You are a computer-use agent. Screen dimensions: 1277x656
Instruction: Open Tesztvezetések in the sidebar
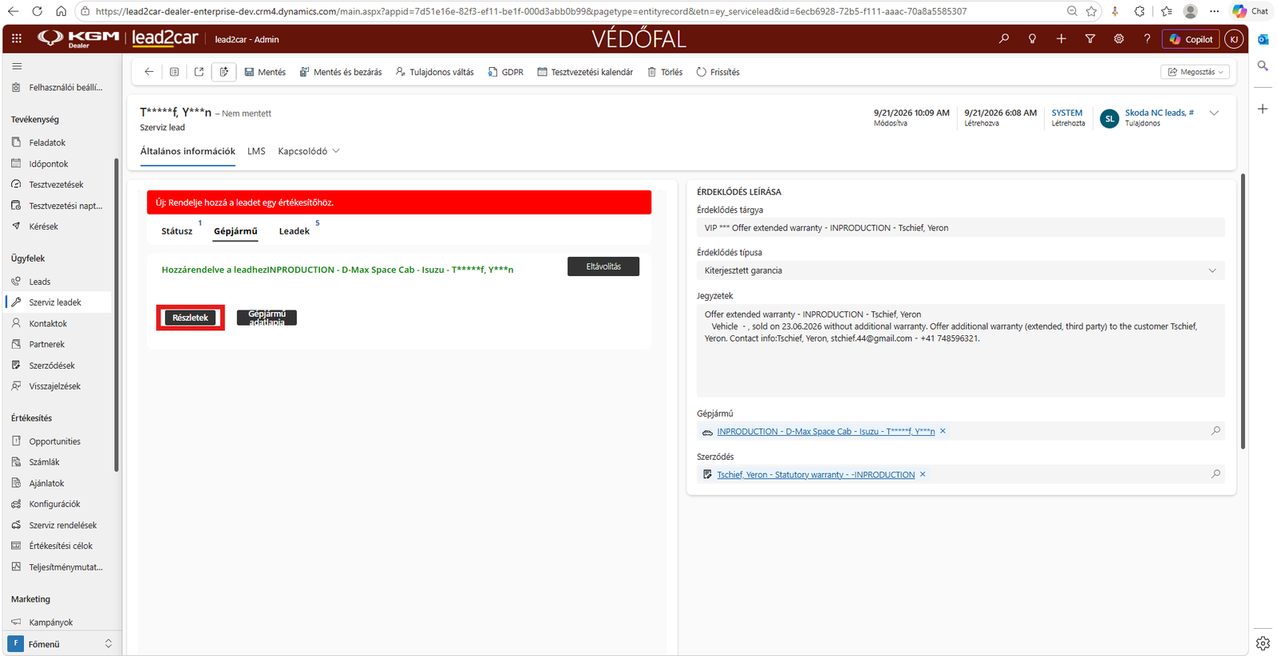pos(56,184)
